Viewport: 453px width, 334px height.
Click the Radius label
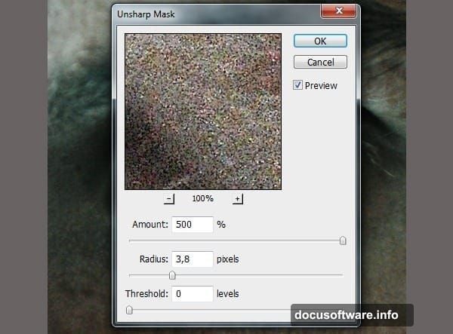coord(154,259)
